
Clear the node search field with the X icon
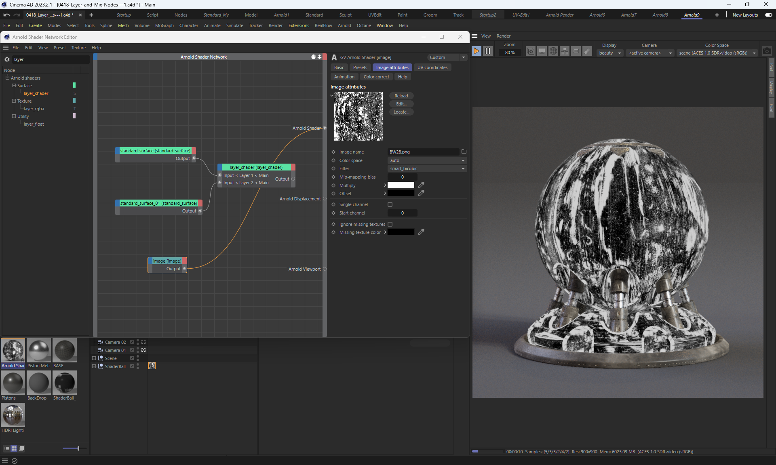[7, 59]
